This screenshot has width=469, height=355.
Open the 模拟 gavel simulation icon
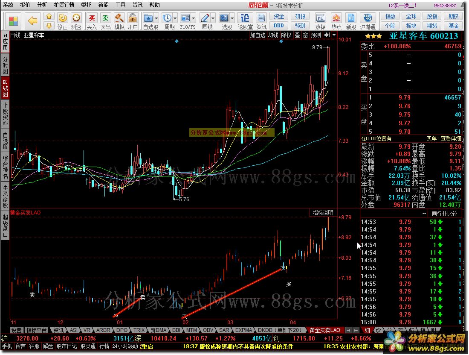(119, 18)
